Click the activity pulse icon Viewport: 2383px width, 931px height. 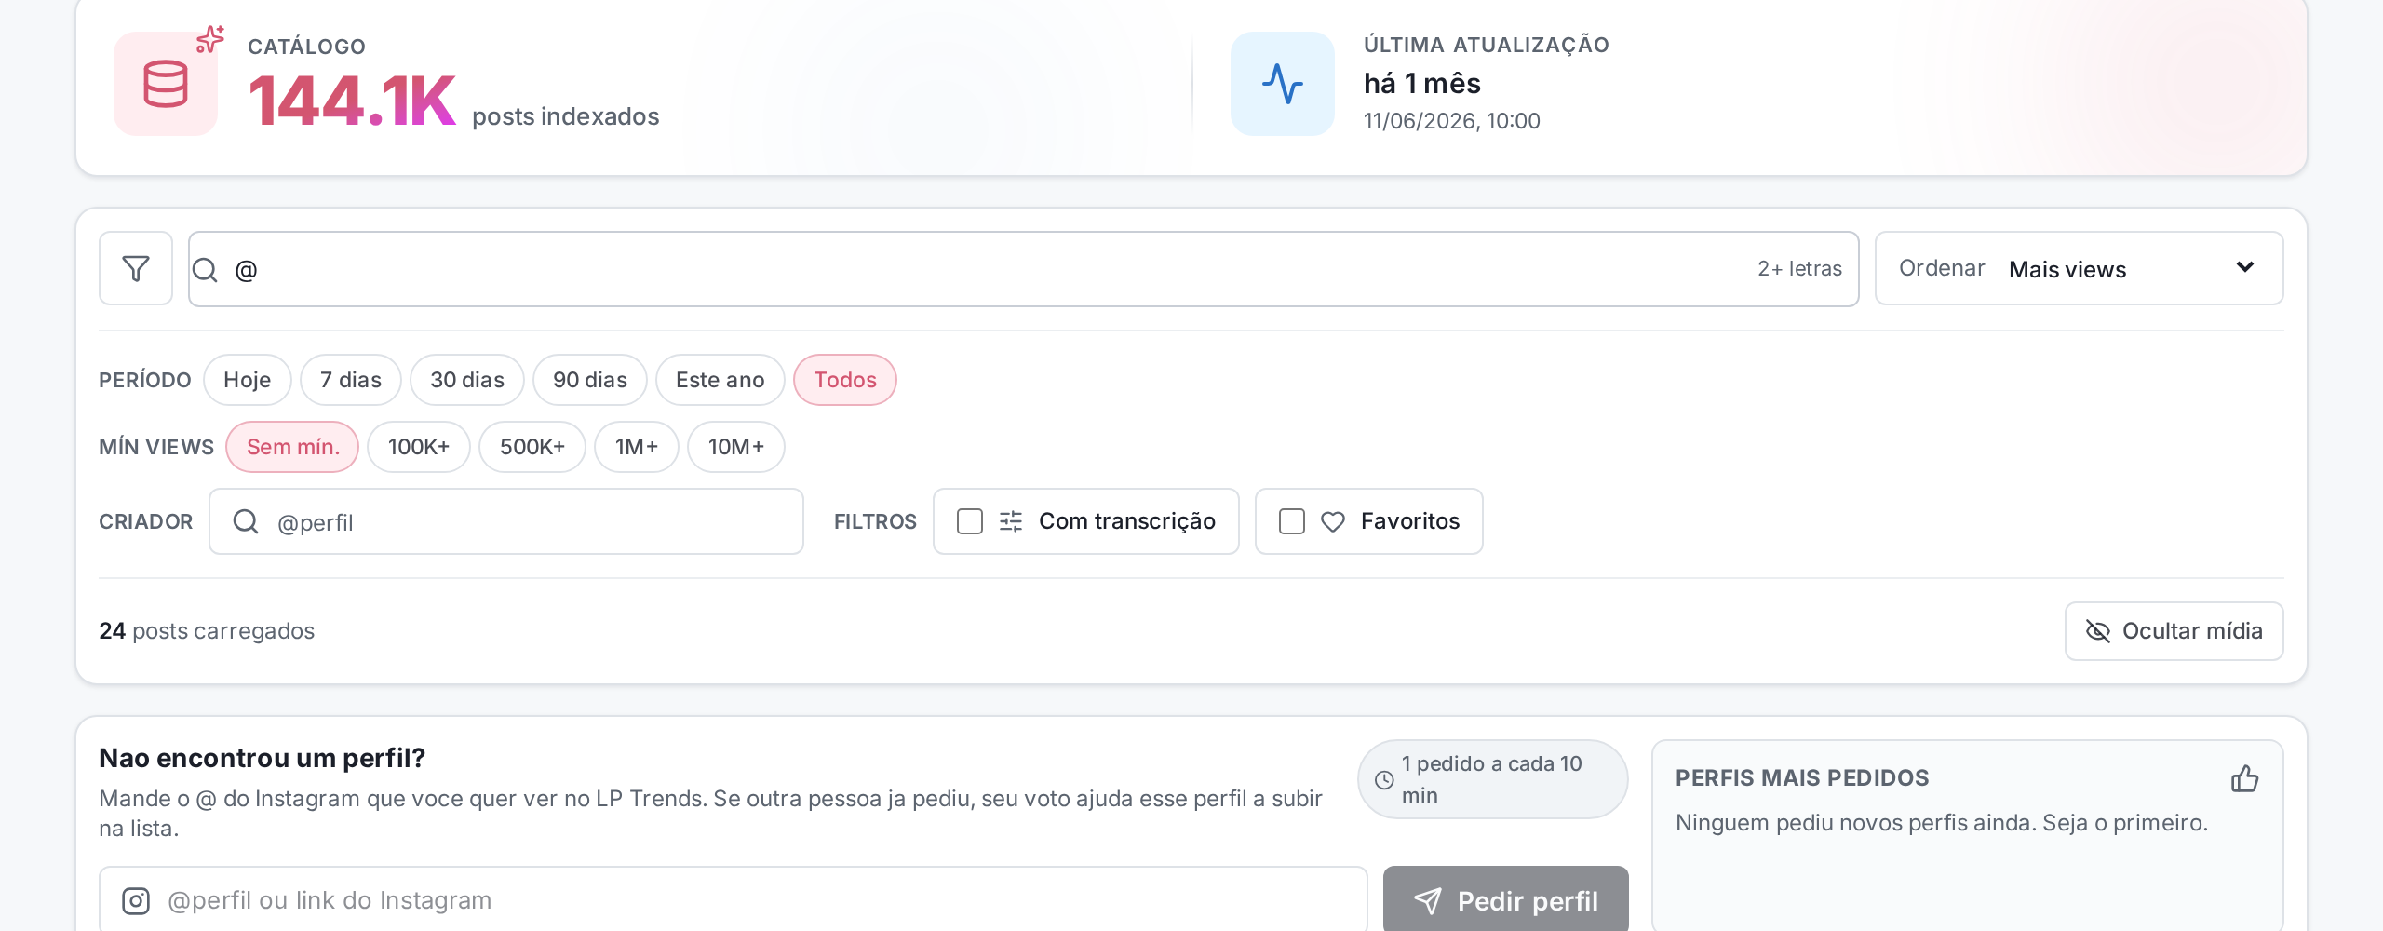(1283, 84)
